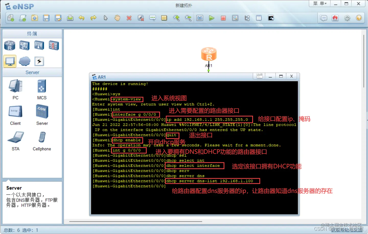Click the delete-all connections broken link icon
Screen dimensions: 368x234
[x=141, y=18]
